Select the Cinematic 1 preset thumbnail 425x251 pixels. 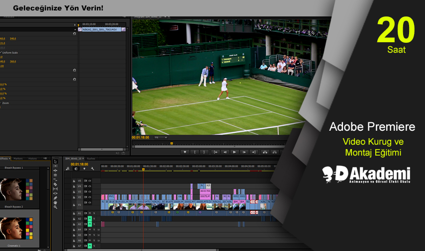(16, 228)
